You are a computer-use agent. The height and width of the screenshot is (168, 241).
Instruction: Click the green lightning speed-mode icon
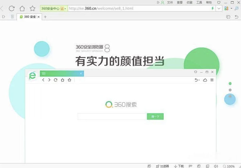pos(213,8)
